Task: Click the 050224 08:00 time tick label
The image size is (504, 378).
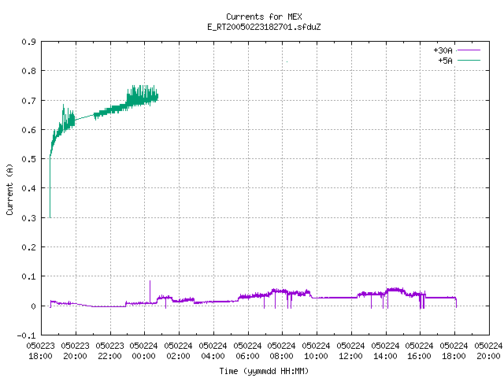Action: click(x=282, y=351)
